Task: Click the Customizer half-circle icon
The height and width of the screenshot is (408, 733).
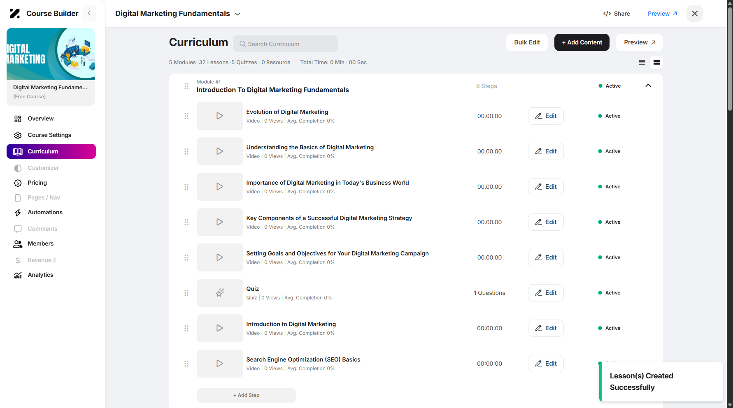Action: tap(18, 168)
